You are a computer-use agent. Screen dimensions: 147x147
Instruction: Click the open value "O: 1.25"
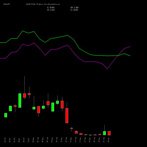click(51, 10)
